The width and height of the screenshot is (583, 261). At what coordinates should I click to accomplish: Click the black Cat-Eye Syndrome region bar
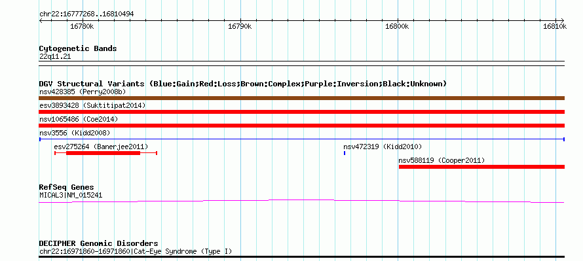[x=302, y=257]
